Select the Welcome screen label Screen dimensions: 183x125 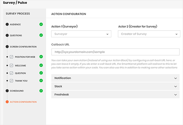point(20,66)
